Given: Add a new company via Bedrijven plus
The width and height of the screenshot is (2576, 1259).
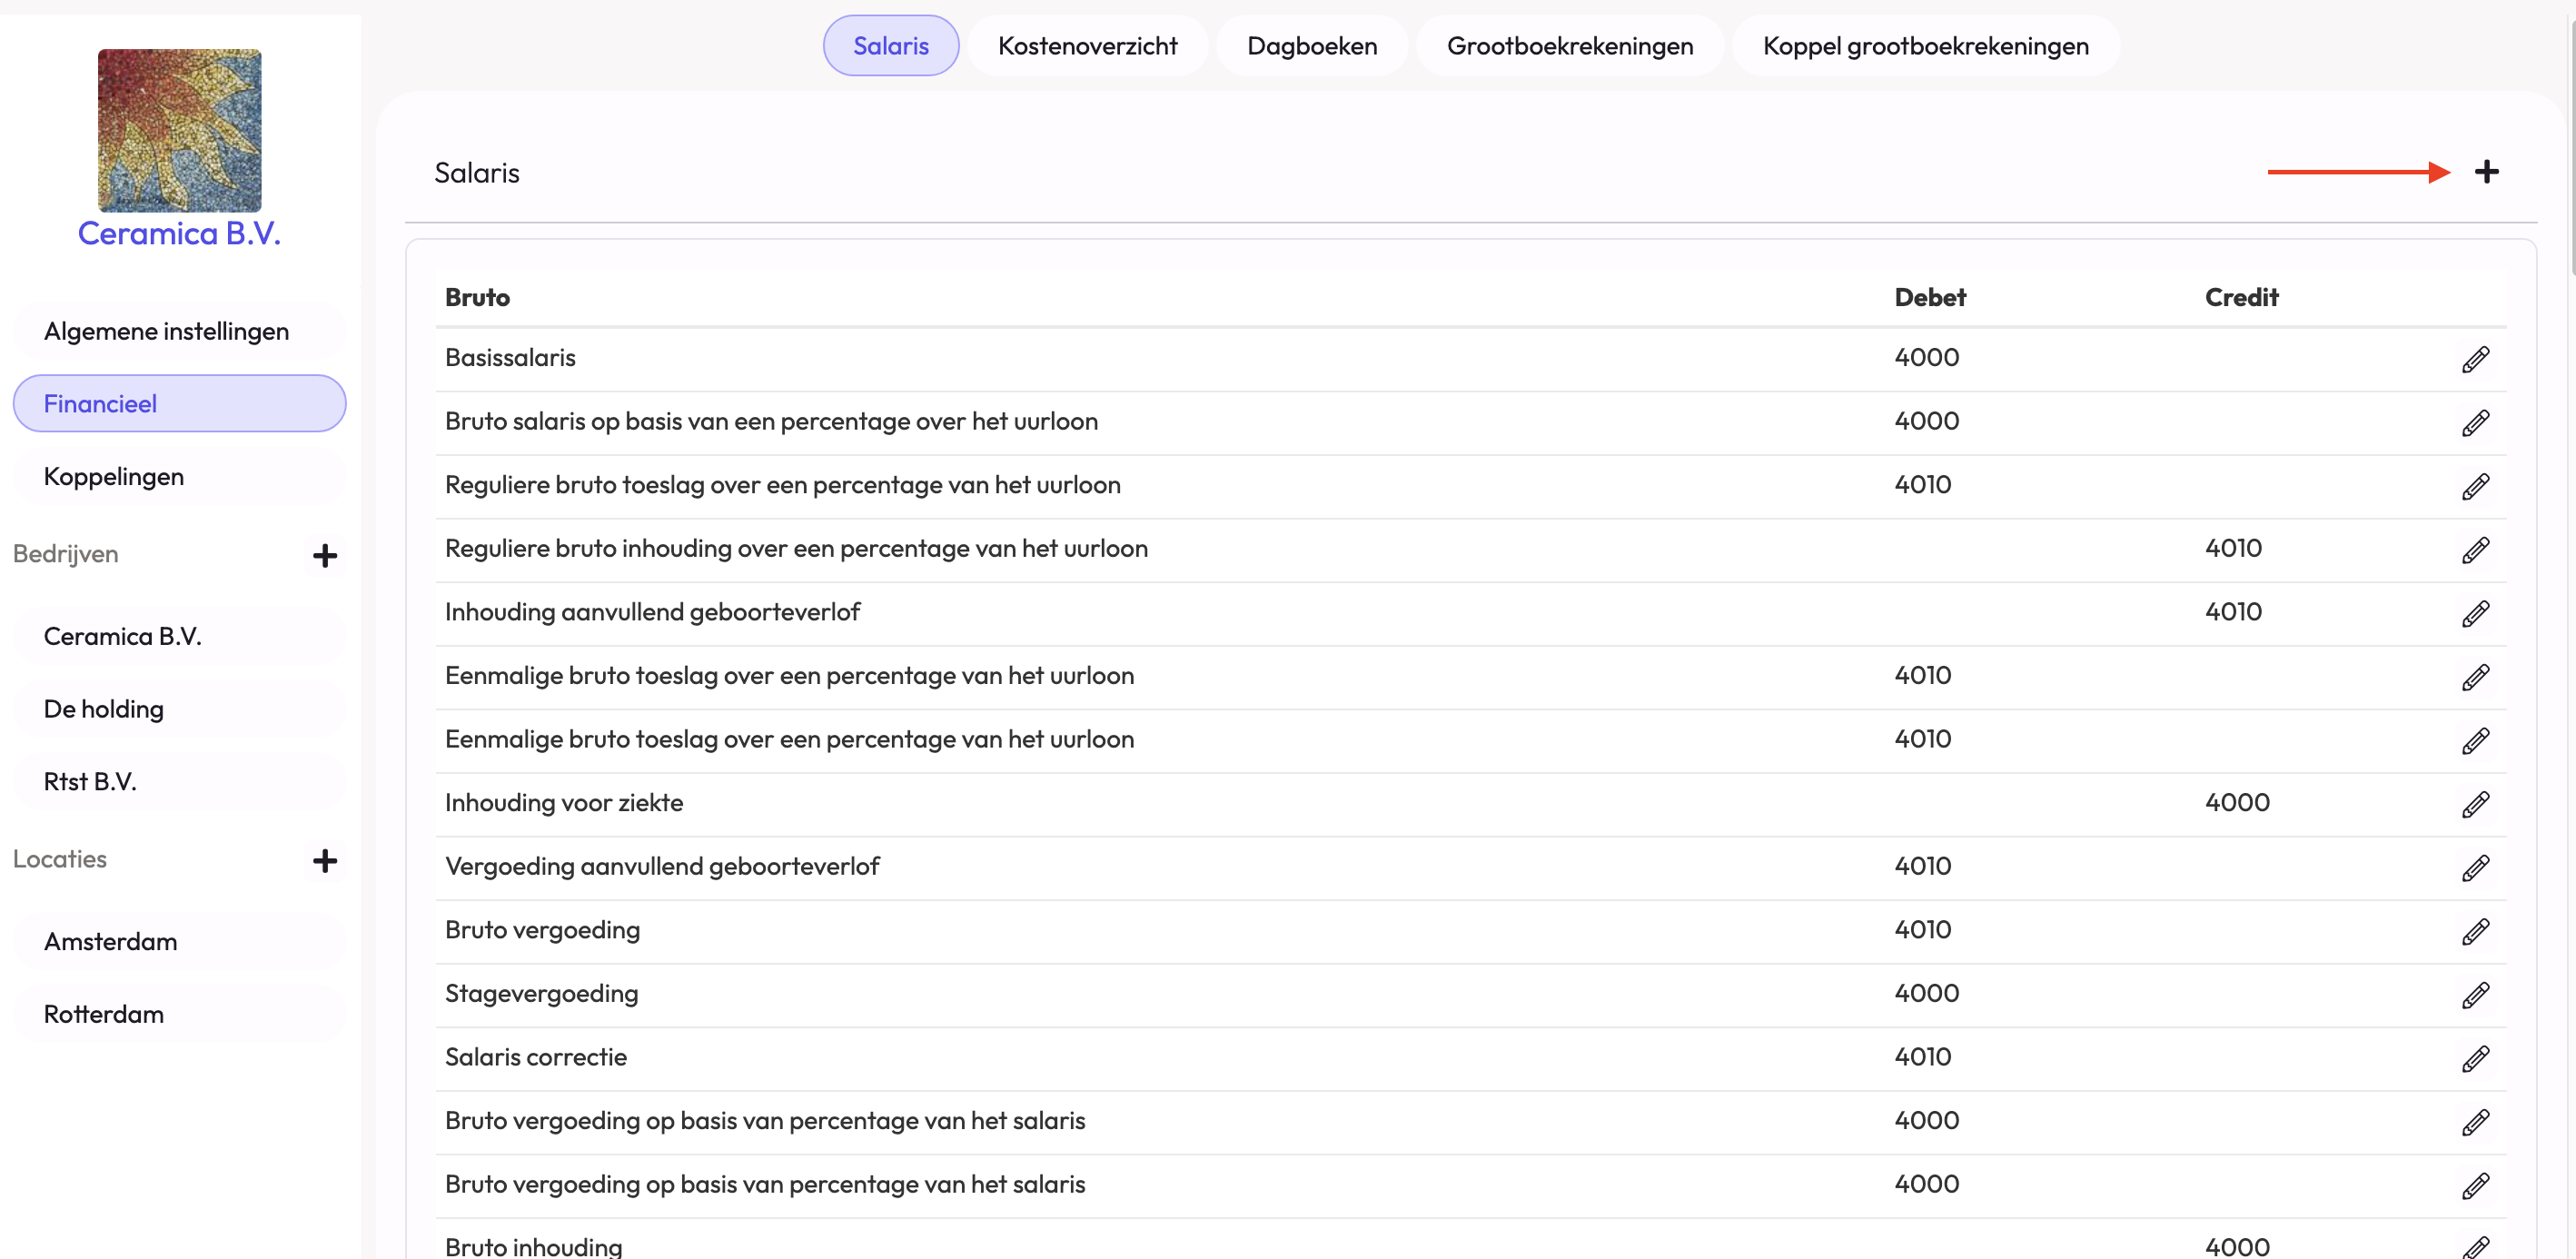Looking at the screenshot, I should click(324, 556).
